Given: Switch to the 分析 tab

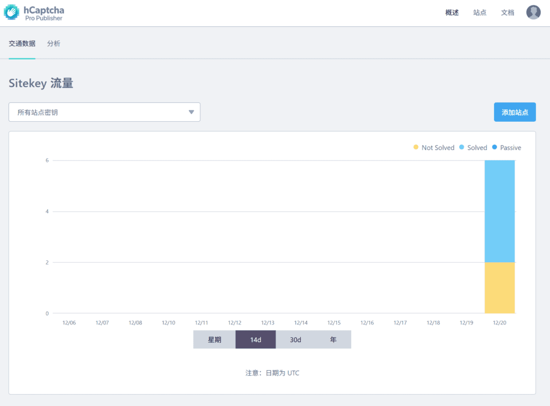Looking at the screenshot, I should [54, 43].
